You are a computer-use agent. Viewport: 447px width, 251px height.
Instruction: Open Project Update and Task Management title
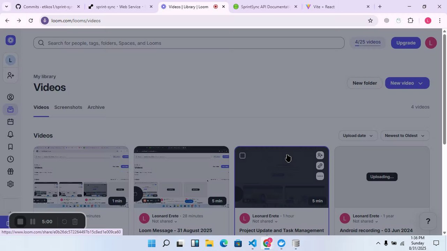click(282, 230)
